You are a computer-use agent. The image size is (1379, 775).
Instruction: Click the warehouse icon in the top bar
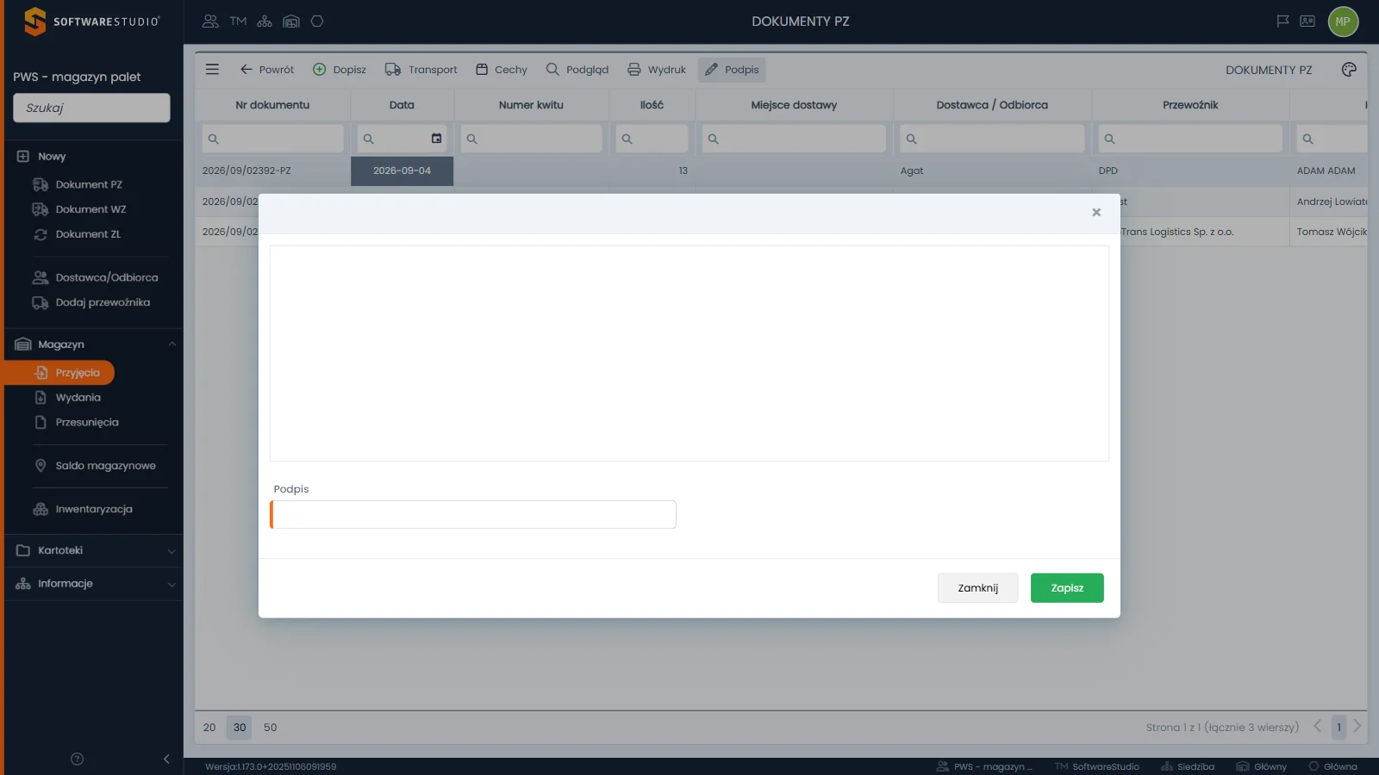(x=291, y=22)
